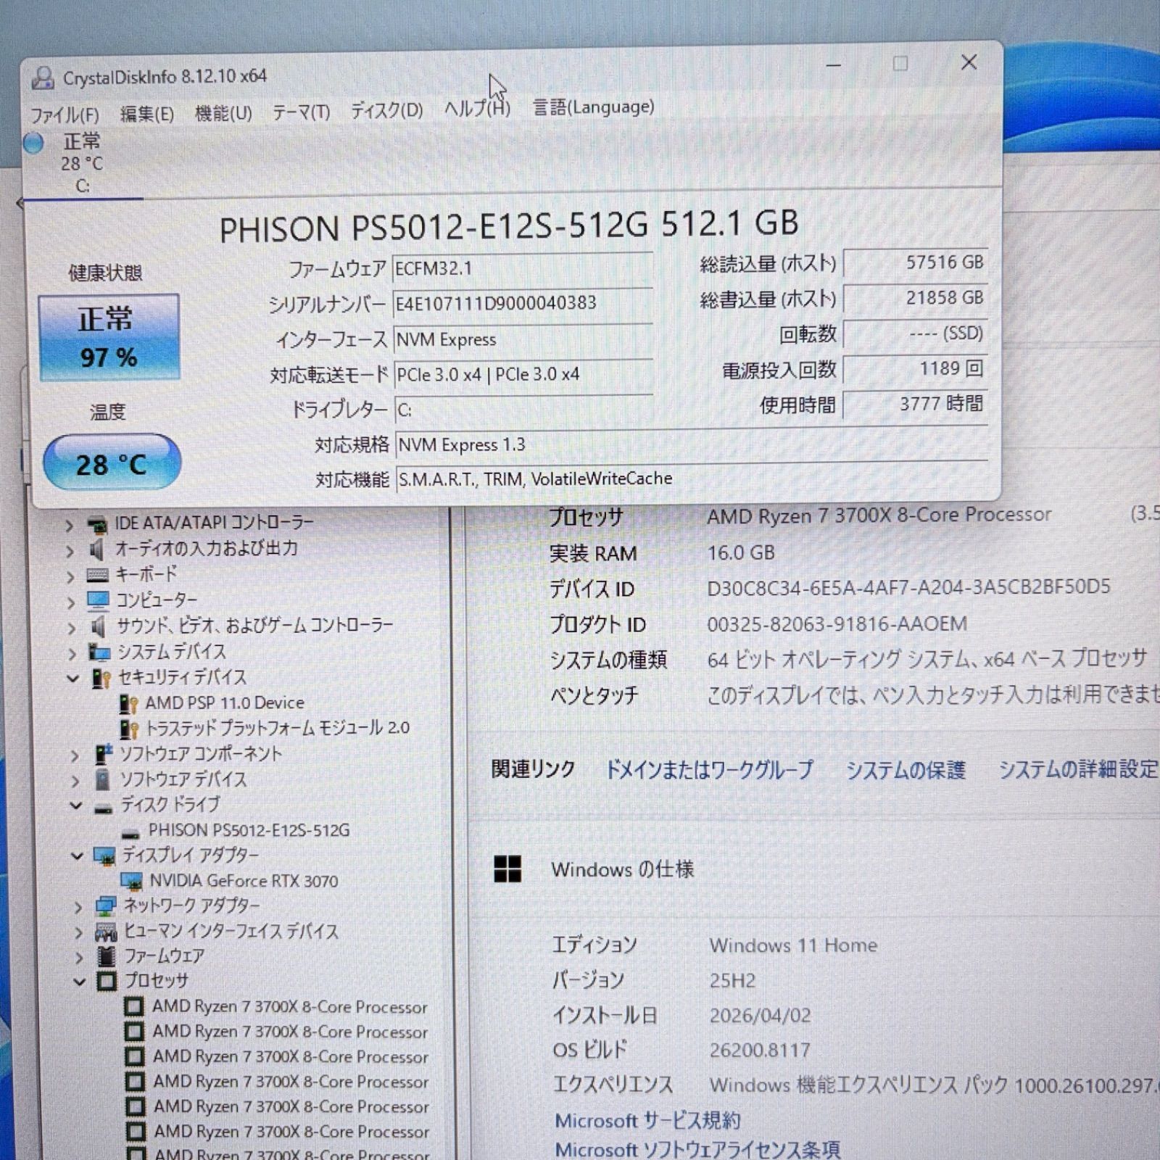This screenshot has height=1160, width=1160.
Task: Expand the ファームウェア node
Action: click(79, 958)
